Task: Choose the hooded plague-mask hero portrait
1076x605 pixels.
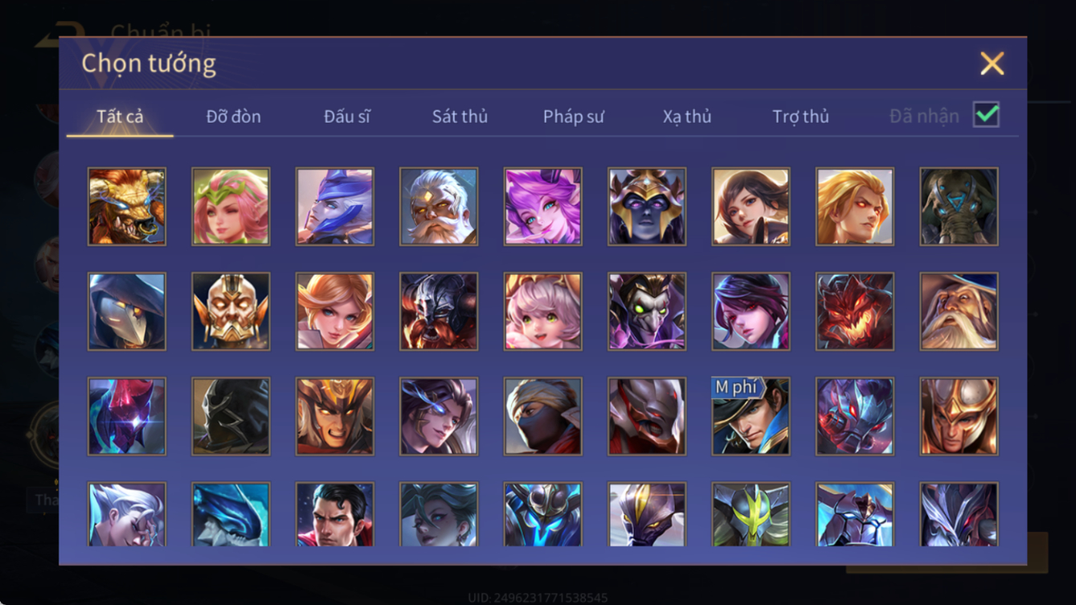Action: (127, 311)
